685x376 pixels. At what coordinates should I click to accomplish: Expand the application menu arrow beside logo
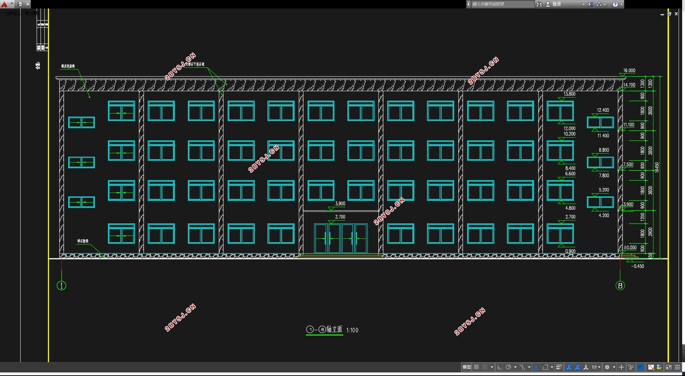coord(12,4)
